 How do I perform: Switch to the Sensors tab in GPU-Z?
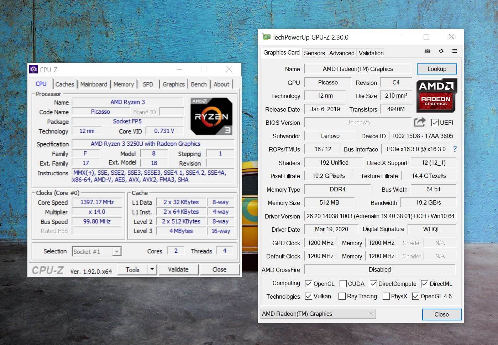(x=314, y=53)
